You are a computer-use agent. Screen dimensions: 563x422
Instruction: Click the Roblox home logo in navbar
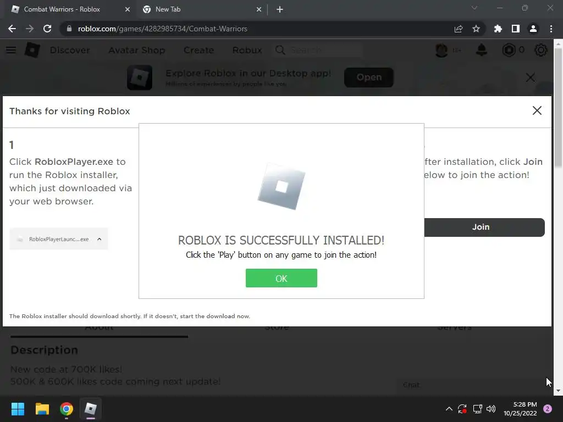[x=32, y=50]
